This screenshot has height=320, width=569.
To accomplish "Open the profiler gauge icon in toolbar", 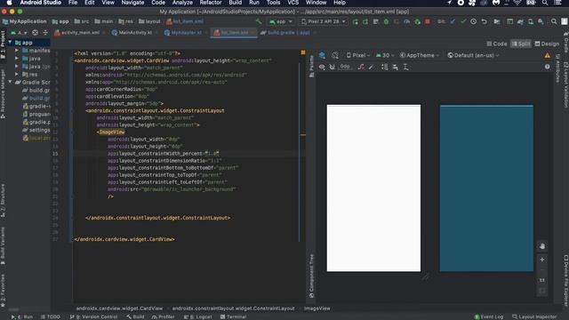I will coord(407,21).
